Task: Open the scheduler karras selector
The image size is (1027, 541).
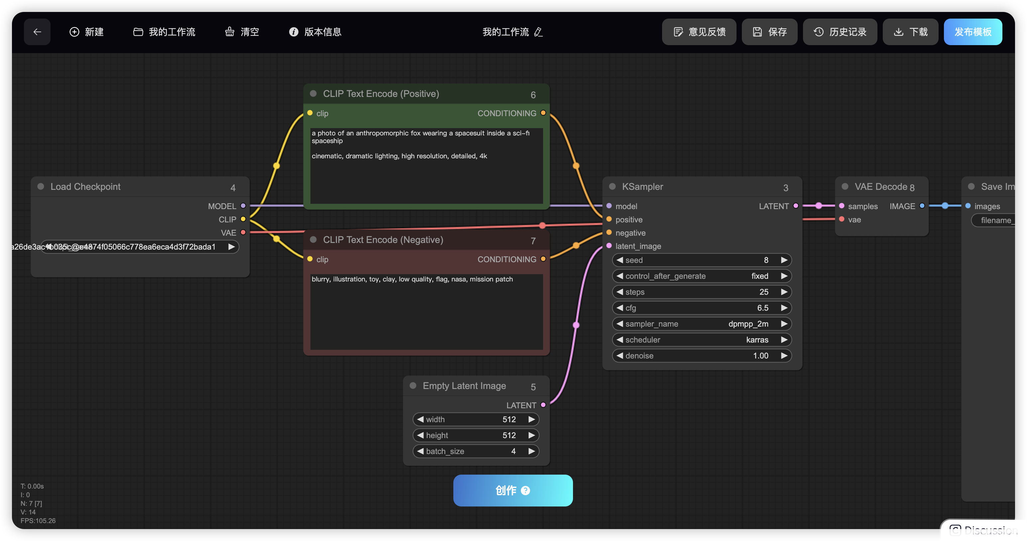Action: point(701,340)
